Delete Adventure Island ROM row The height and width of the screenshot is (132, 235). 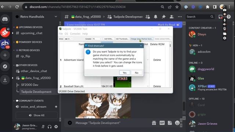pos(157,60)
